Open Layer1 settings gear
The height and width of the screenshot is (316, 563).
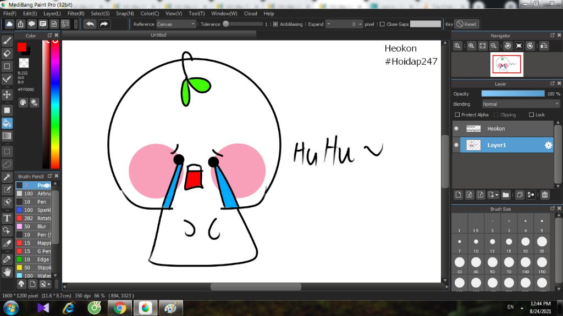click(x=548, y=145)
